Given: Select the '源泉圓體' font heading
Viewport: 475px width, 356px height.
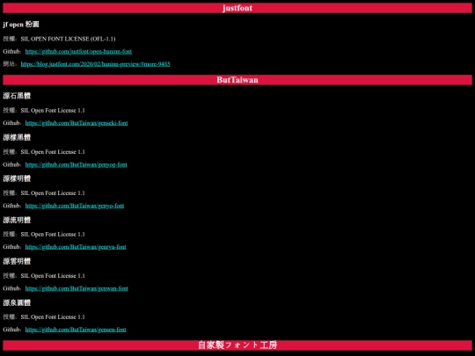Looking at the screenshot, I should (17, 302).
